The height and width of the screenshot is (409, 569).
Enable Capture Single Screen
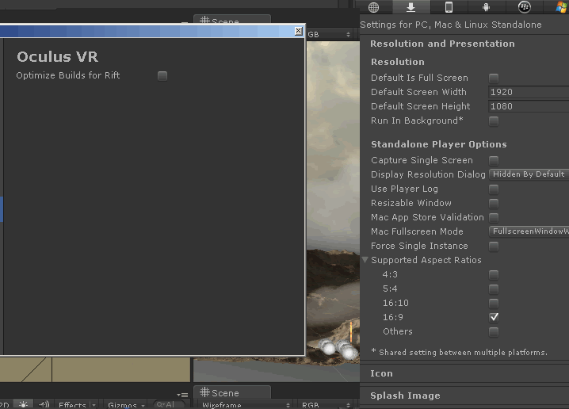[x=494, y=160]
